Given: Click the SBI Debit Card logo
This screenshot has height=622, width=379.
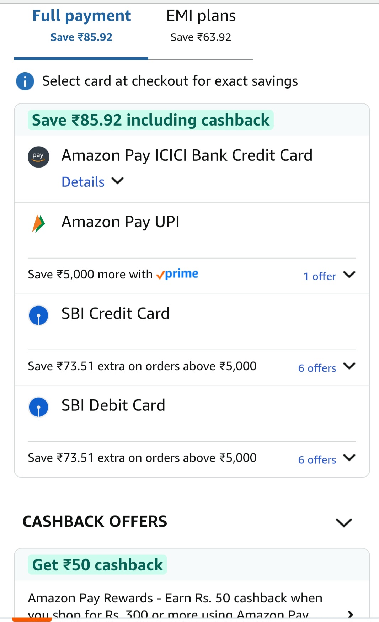Looking at the screenshot, I should click(x=38, y=407).
